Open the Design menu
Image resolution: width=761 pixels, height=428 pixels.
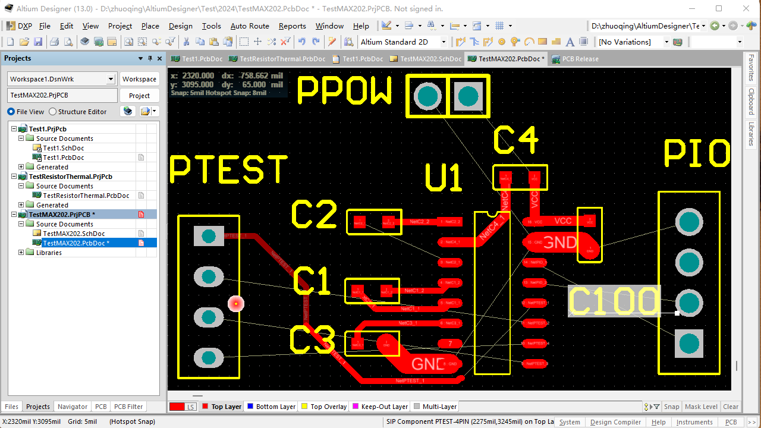pyautogui.click(x=181, y=26)
